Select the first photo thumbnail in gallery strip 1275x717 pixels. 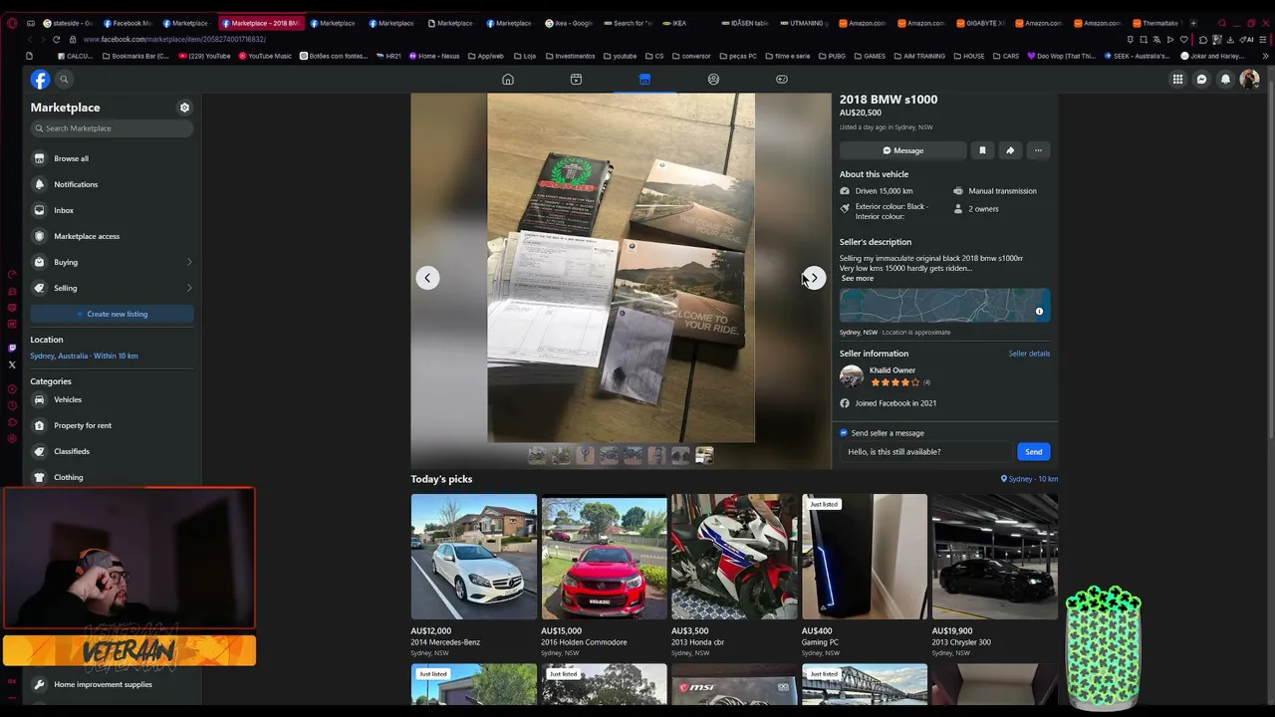tap(537, 455)
